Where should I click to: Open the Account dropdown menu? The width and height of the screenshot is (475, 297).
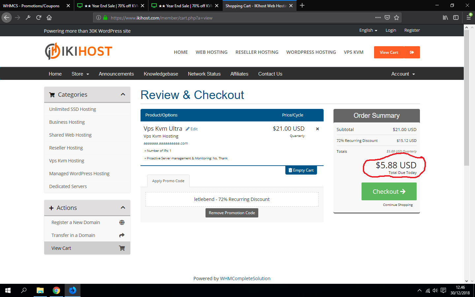403,74
